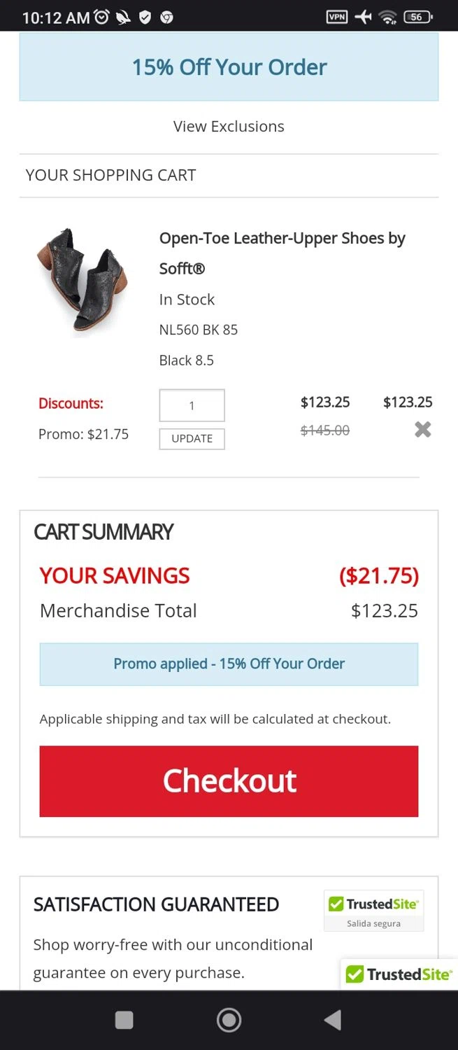Tap the TrustedSite Salida segura seal
Screen dimensions: 458x1050
pos(373,911)
